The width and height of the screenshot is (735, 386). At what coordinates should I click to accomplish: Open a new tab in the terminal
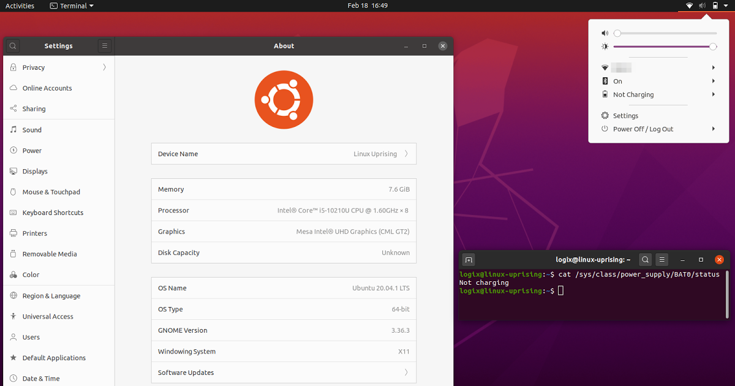click(x=469, y=260)
